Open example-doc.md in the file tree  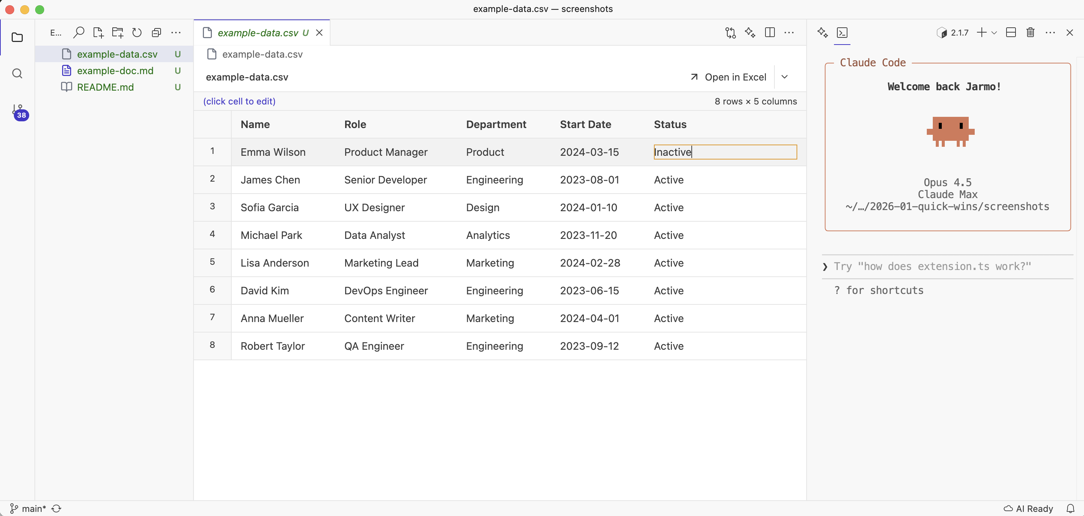coord(115,71)
